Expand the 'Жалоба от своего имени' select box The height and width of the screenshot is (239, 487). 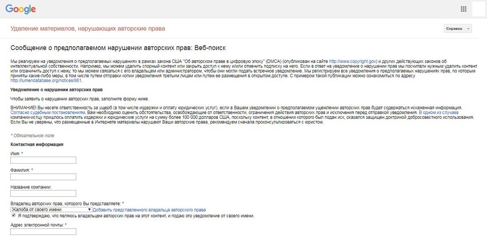(x=51, y=210)
